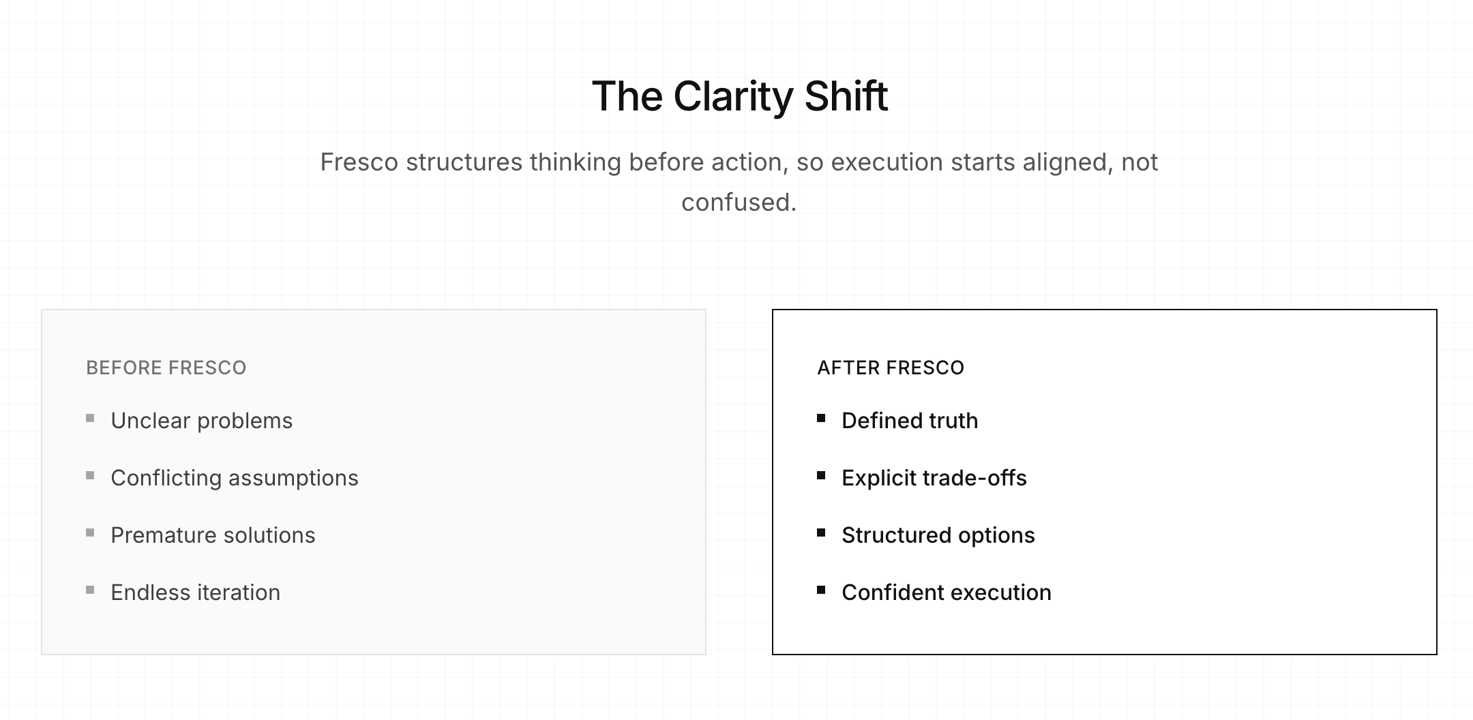Click the black bullet beside Structured options
The image size is (1473, 720).
click(821, 533)
